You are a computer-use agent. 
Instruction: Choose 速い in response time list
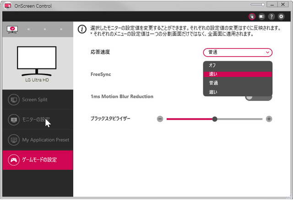tap(238, 74)
